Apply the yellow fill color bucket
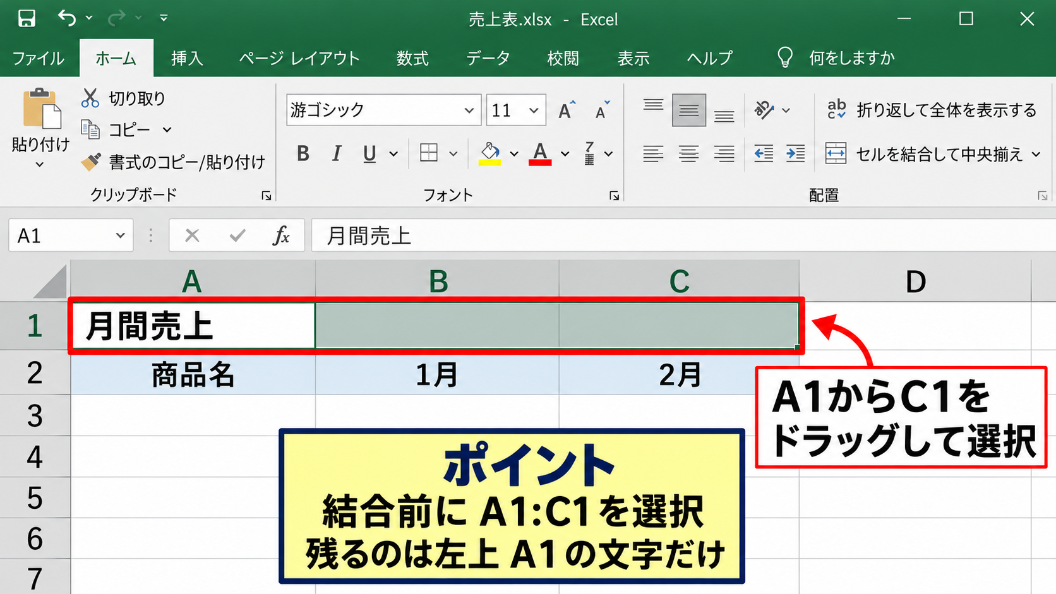Image resolution: width=1056 pixels, height=594 pixels. [x=490, y=153]
